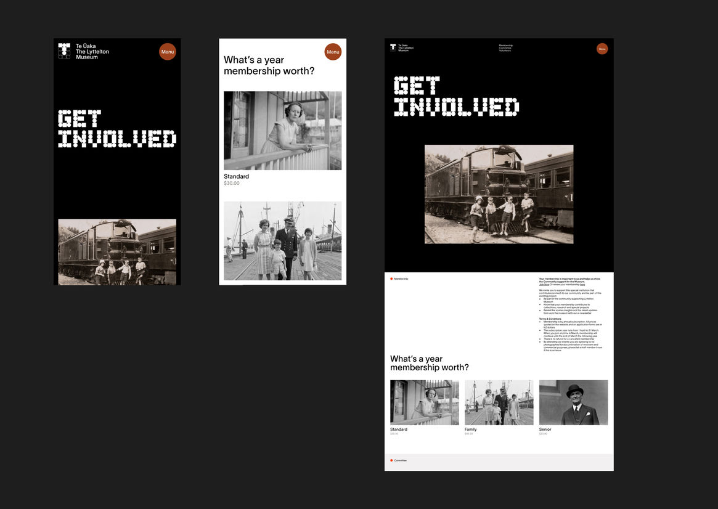Click the museum logo in the left mobile mockup
This screenshot has height=509, width=718.
click(64, 51)
